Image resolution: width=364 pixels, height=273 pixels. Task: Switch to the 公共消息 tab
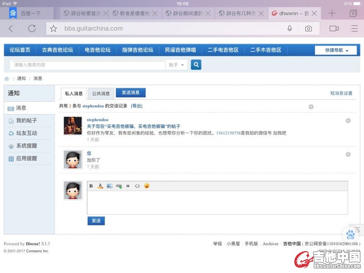[x=101, y=93]
